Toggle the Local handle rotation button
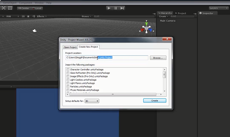The image size is (230, 137). (x=37, y=8)
